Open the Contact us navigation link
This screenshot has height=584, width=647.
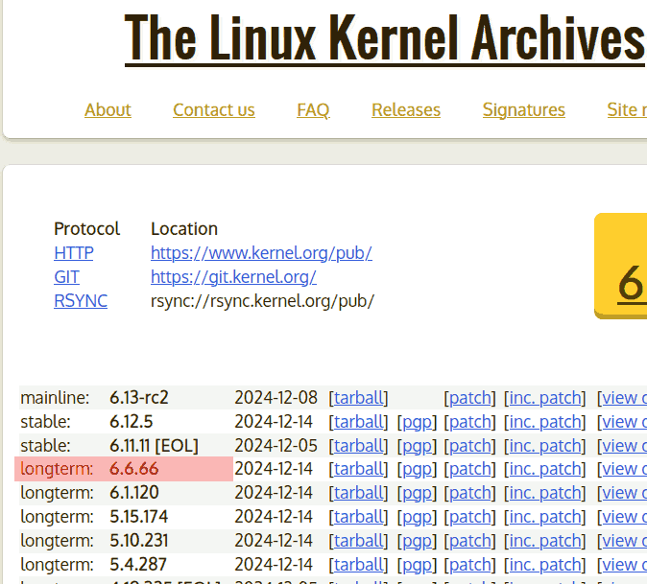tap(214, 110)
